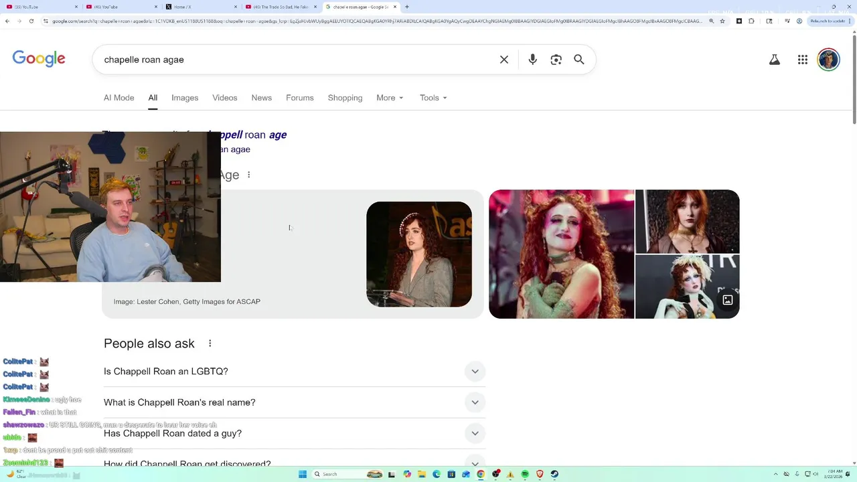This screenshot has width=857, height=482.
Task: Open the Windows Start menu
Action: click(303, 474)
